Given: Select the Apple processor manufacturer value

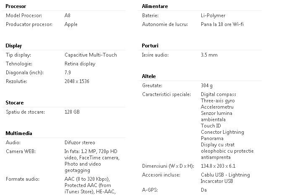Looking at the screenshot, I should click(x=71, y=24).
